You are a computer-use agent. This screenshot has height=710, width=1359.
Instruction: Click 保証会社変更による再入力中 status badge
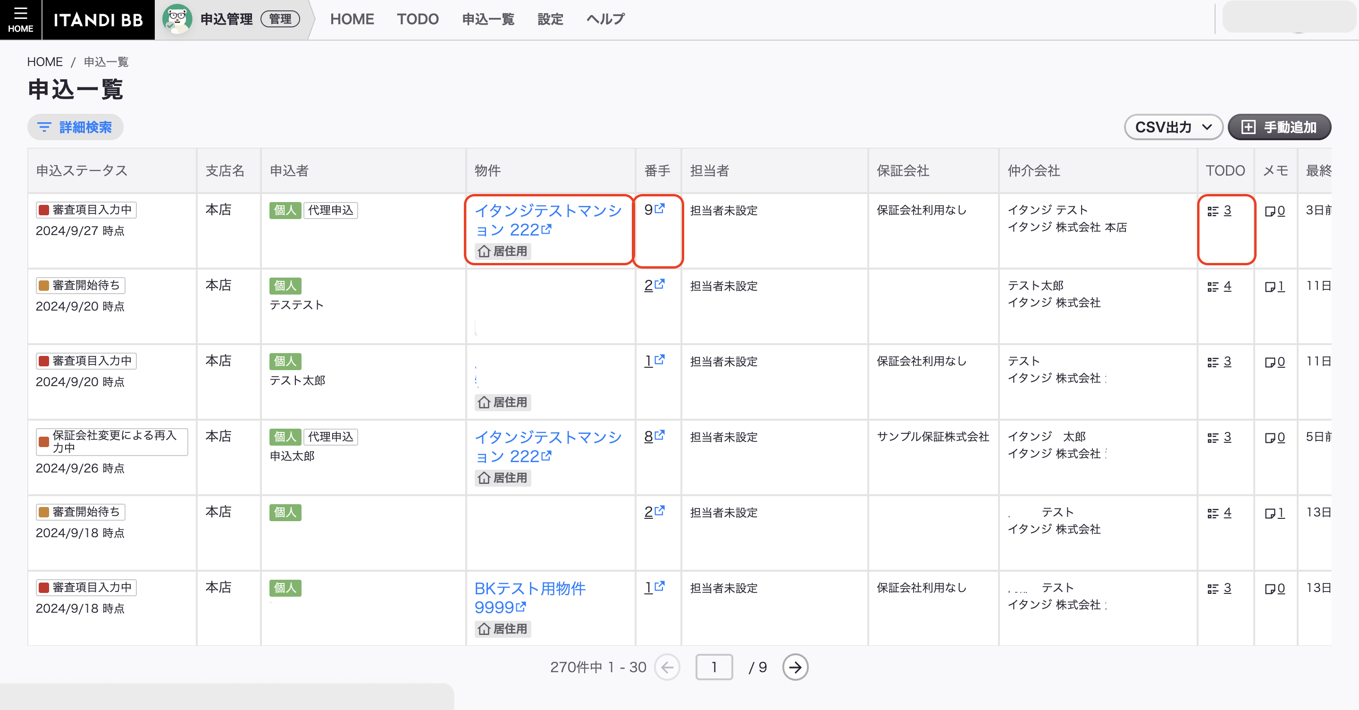point(112,441)
